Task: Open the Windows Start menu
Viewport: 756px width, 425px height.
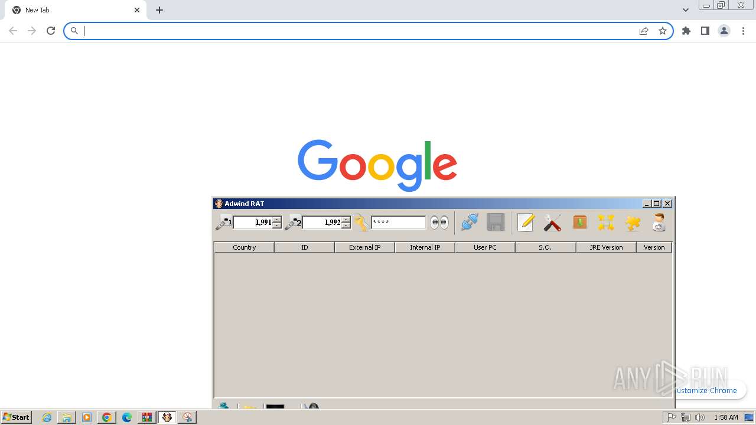Action: pyautogui.click(x=17, y=417)
